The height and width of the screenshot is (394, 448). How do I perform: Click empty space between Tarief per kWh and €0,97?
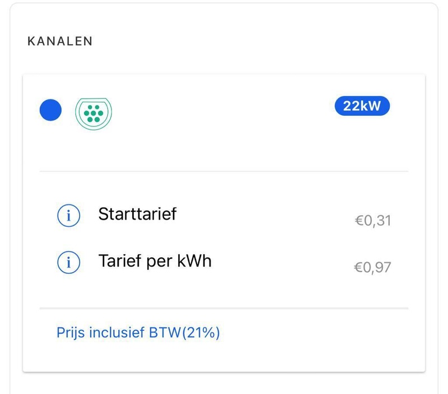coord(280,264)
